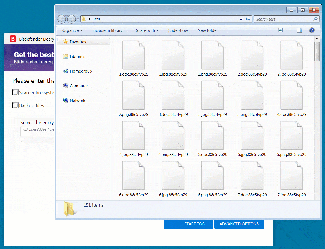Click the vertical scrollbar down arrow
The height and width of the screenshot is (249, 325).
click(x=317, y=197)
